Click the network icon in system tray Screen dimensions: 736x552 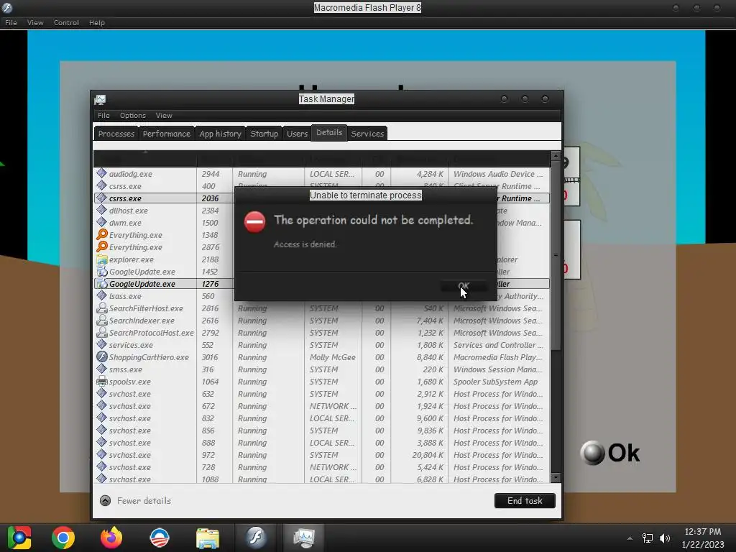pos(648,538)
